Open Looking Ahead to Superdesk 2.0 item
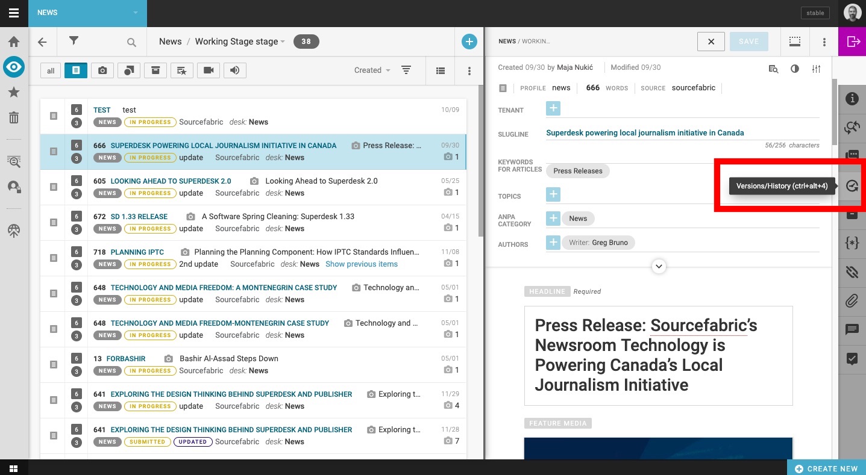 (253, 187)
